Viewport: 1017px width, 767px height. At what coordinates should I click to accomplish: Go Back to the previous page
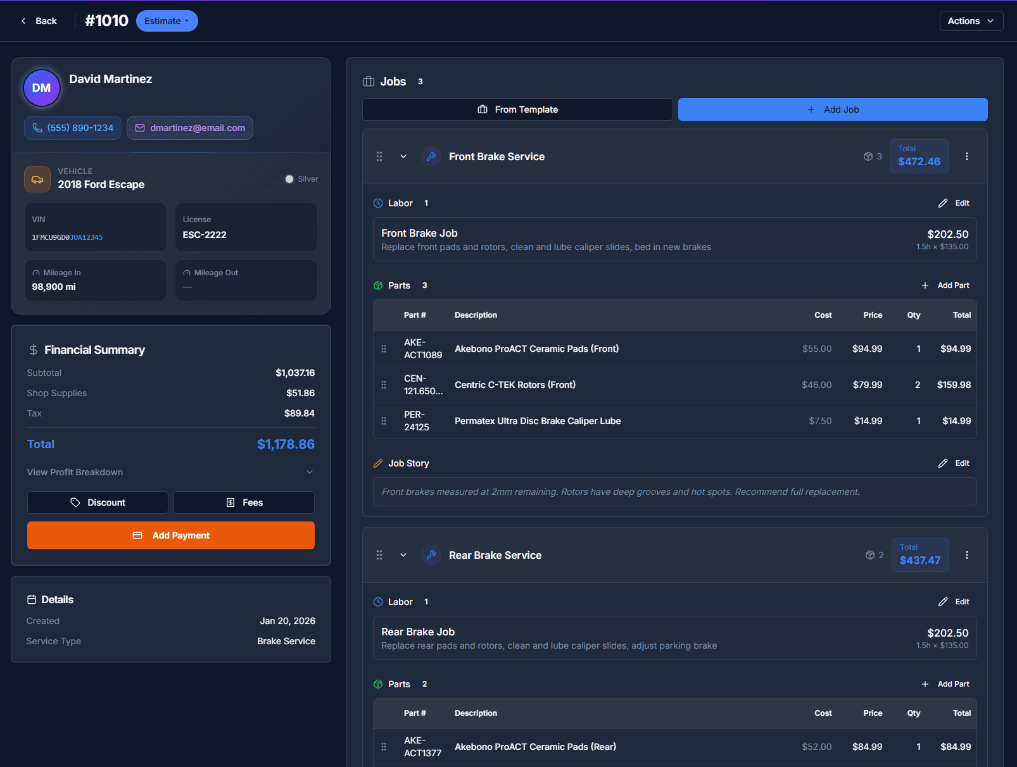pyautogui.click(x=39, y=21)
